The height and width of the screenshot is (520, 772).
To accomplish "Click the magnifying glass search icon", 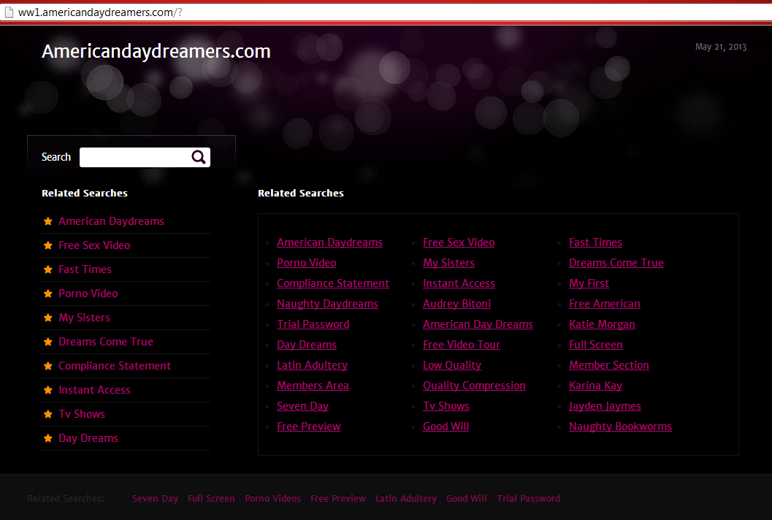I will point(199,157).
